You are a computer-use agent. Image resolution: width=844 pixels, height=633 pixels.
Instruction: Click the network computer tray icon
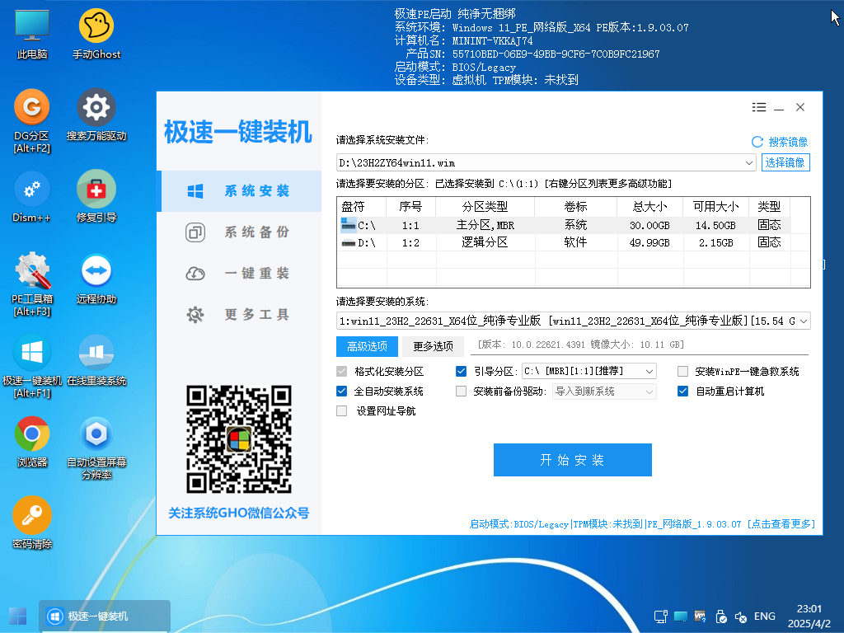[x=661, y=617]
